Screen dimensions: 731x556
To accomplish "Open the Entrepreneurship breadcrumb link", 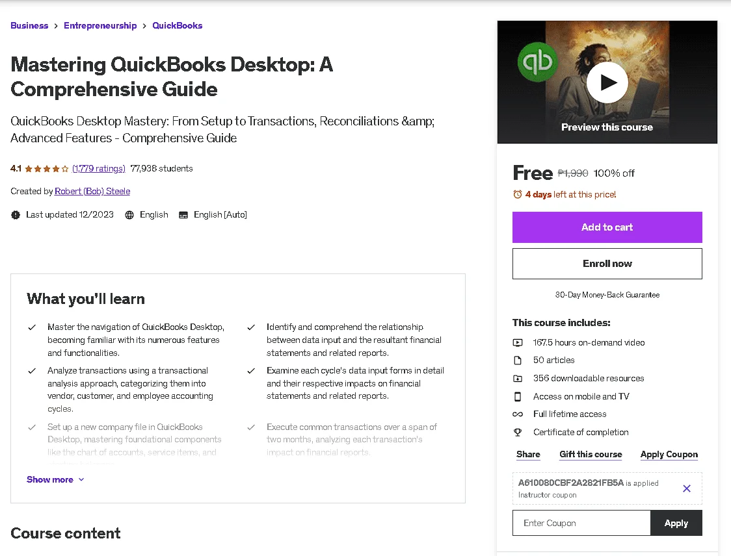I will (x=100, y=25).
